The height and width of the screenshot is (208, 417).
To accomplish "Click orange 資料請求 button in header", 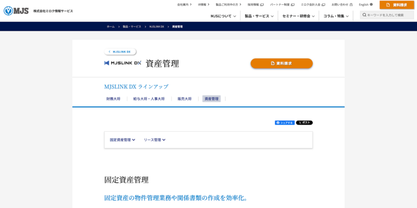I will point(397,5).
